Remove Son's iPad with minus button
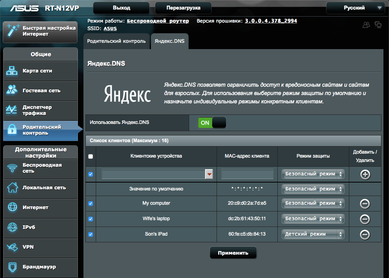Screen dimensions: 389x278 coord(365,234)
